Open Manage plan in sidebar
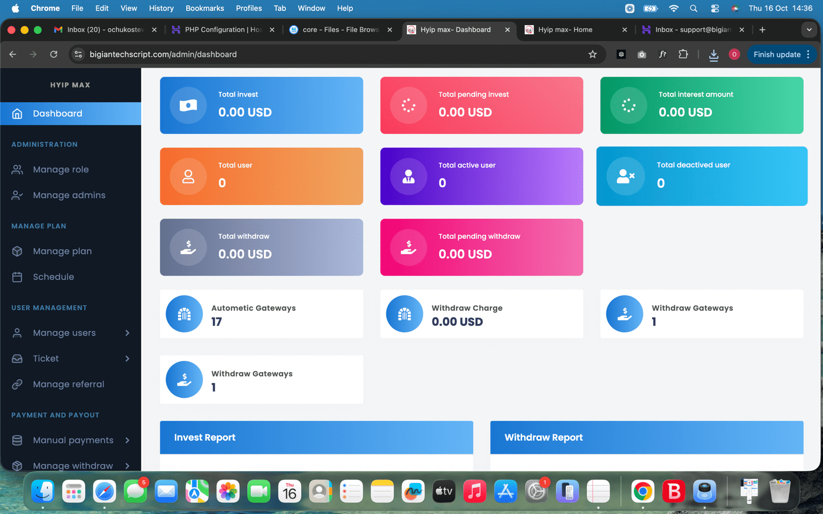Image resolution: width=823 pixels, height=514 pixels. [62, 251]
